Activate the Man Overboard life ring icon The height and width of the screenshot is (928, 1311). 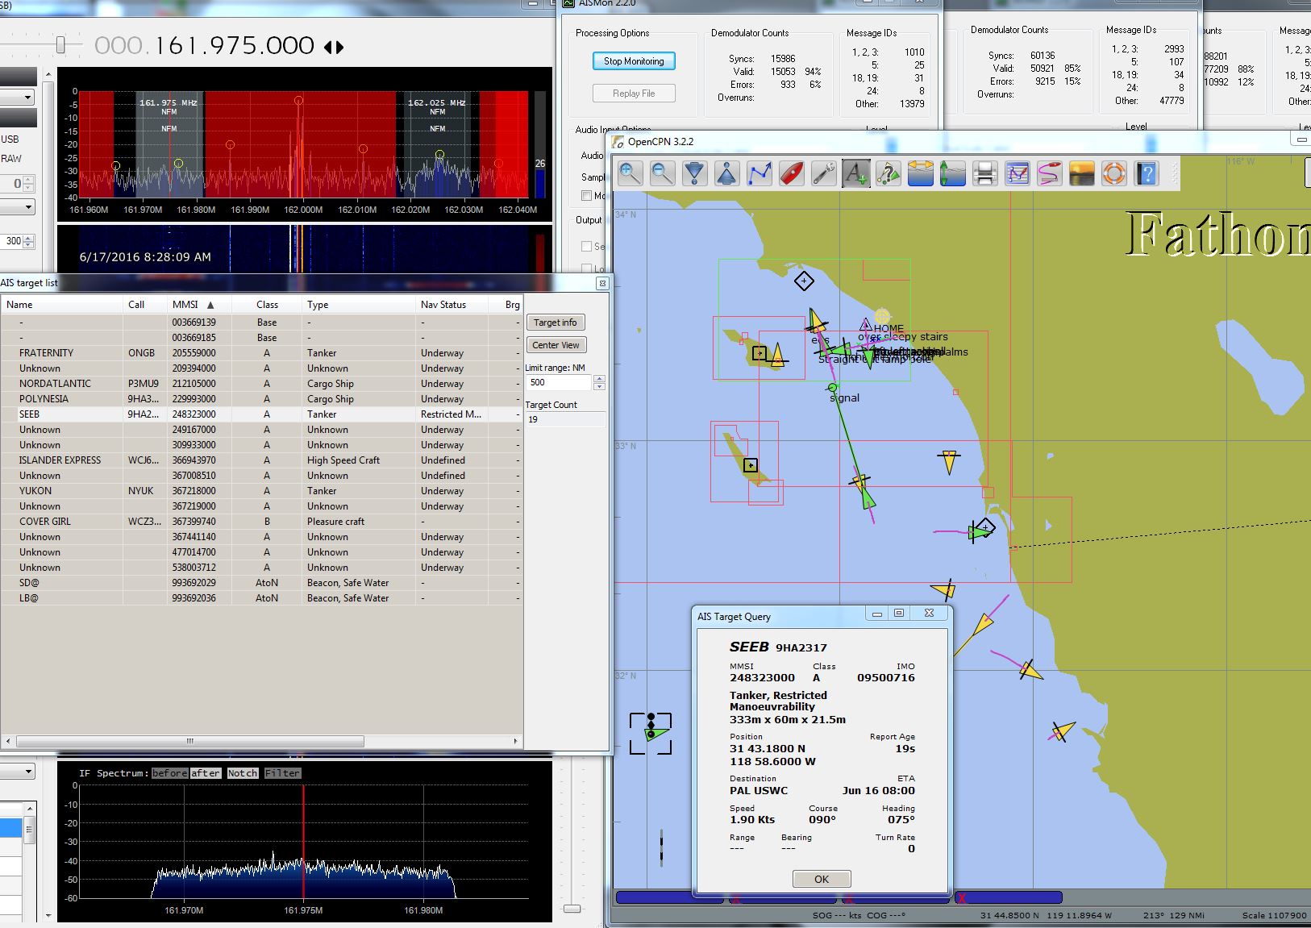(1113, 173)
